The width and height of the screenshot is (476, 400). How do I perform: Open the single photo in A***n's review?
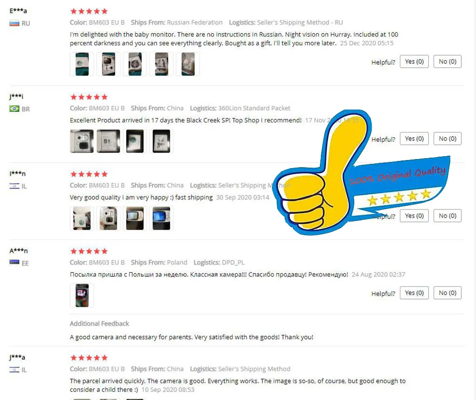[82, 296]
